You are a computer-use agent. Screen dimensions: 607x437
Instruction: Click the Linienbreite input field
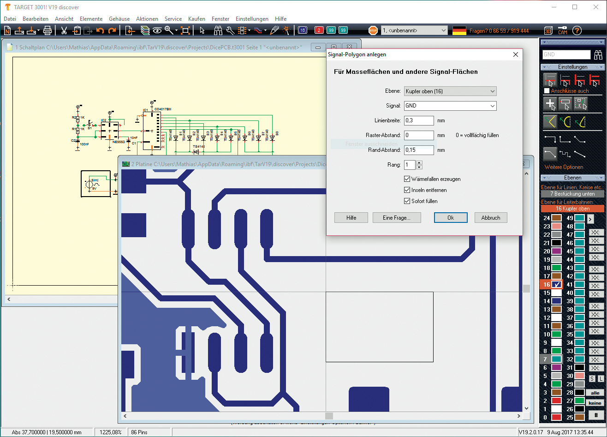click(x=419, y=121)
